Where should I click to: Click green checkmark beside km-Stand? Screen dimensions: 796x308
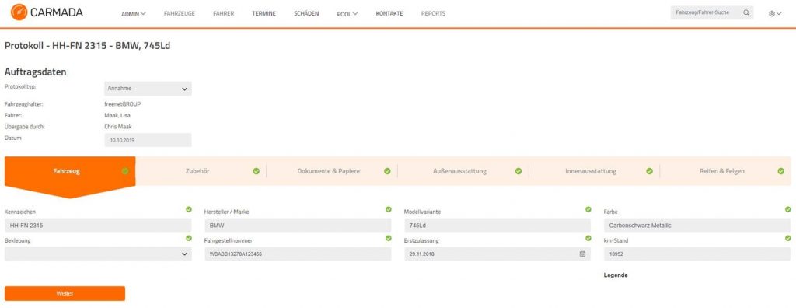(x=788, y=238)
